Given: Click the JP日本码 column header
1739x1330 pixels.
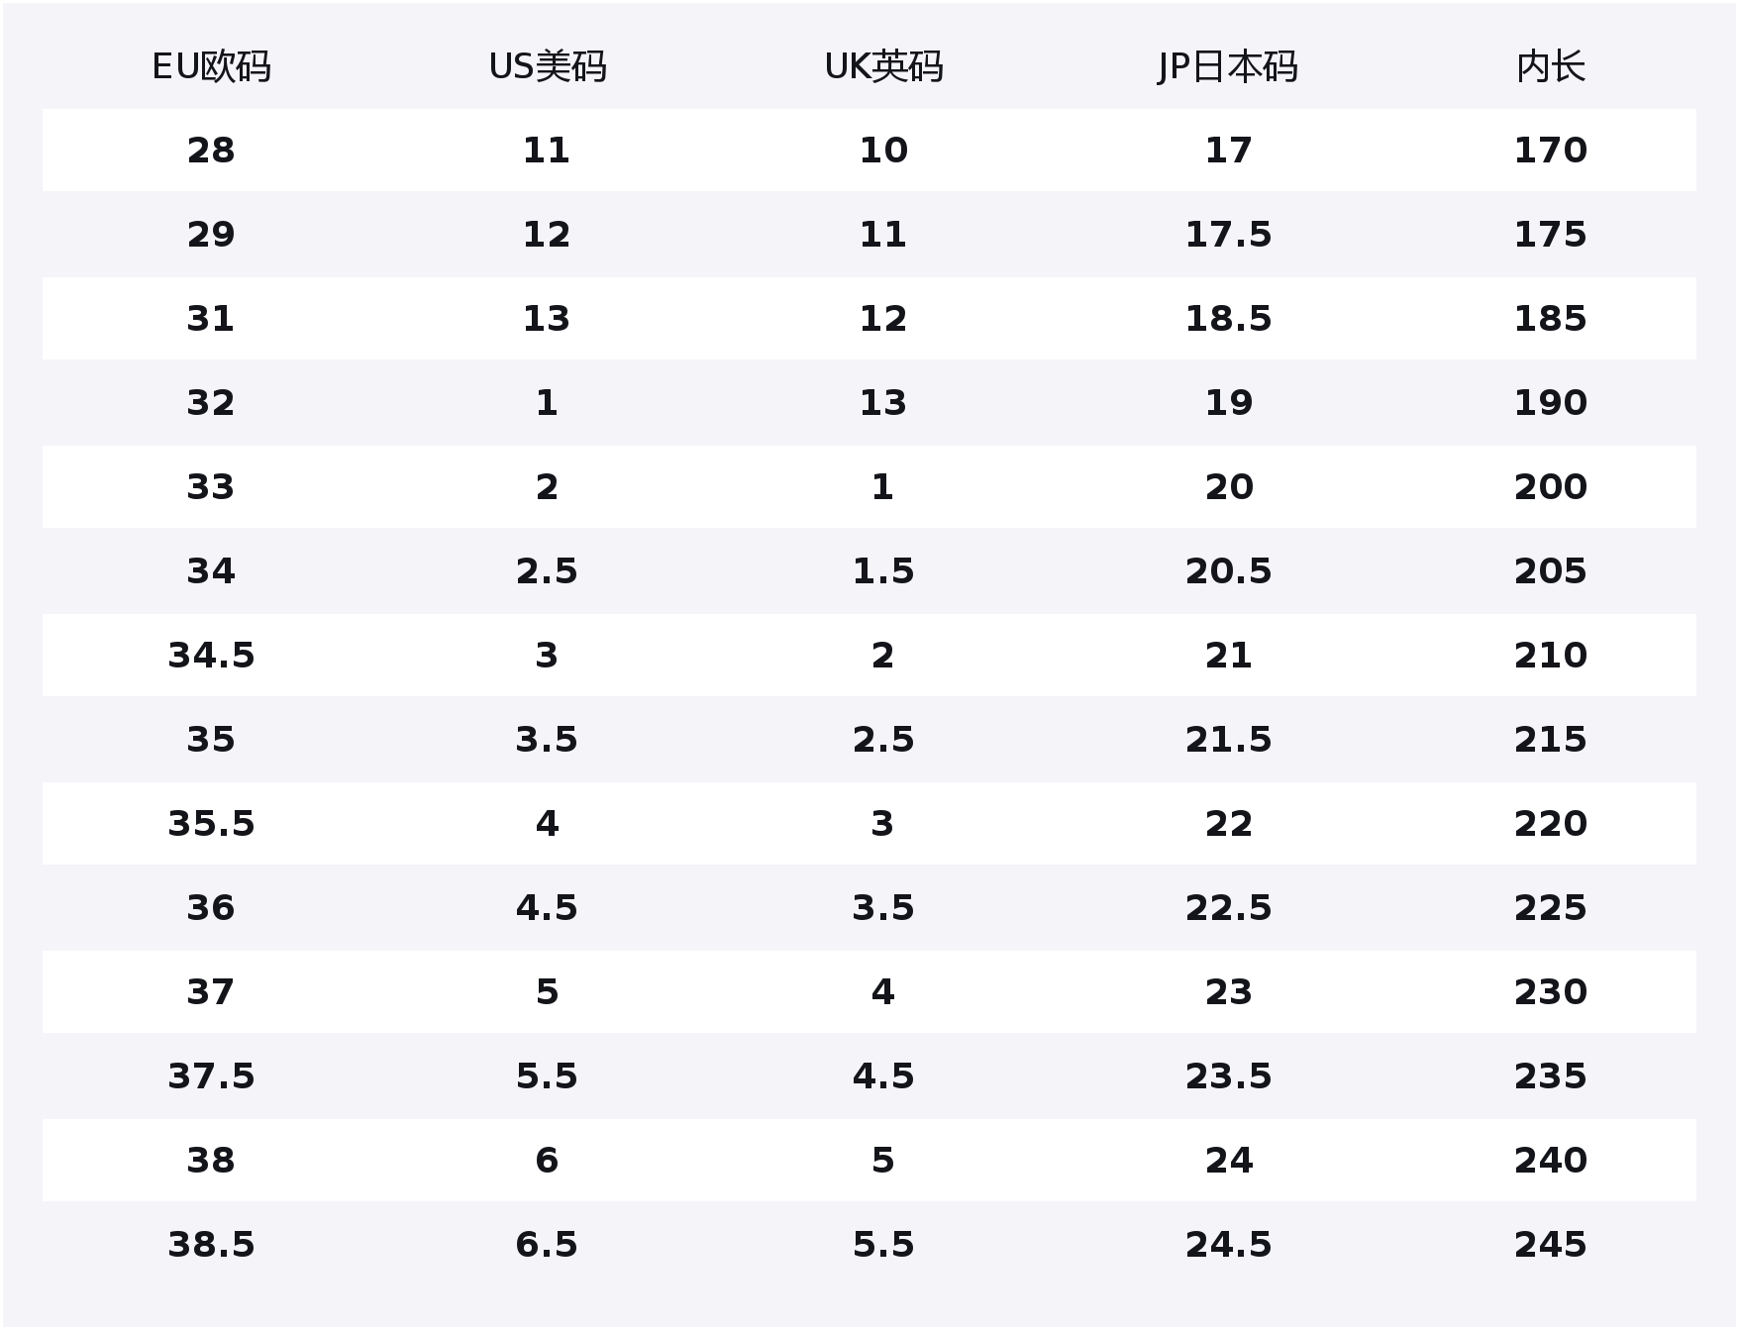Looking at the screenshot, I should 1228,67.
